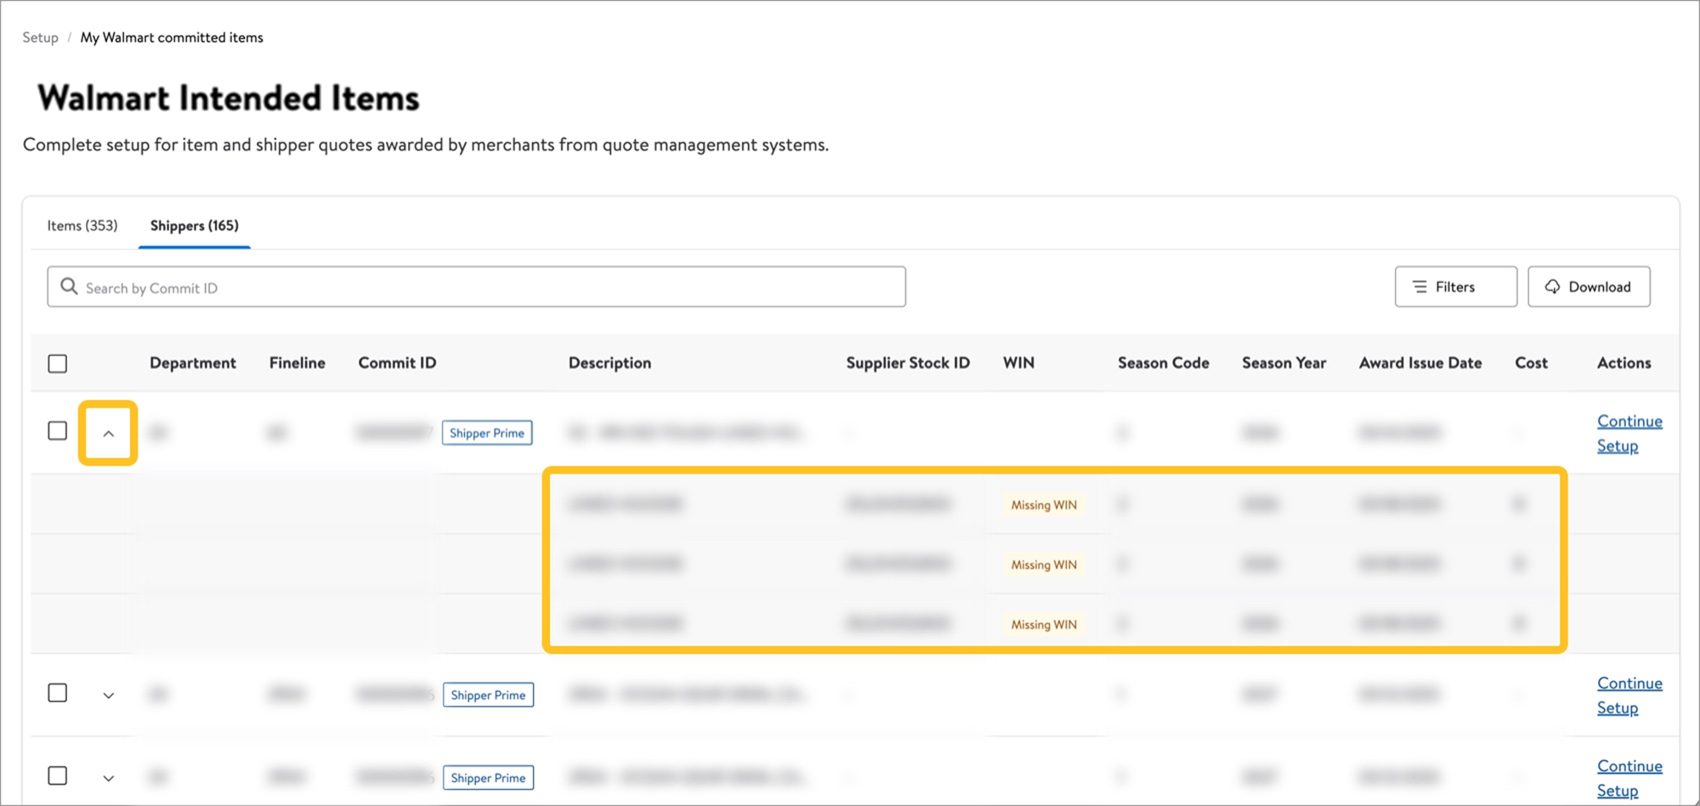Click the Fineline column header
This screenshot has height=806, width=1700.
point(297,363)
